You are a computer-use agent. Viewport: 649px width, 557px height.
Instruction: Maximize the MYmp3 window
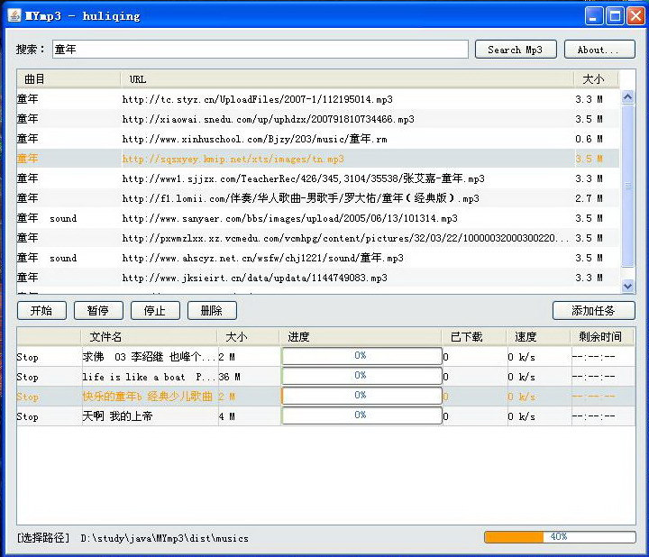(615, 16)
